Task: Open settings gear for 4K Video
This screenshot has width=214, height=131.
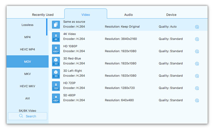Action: point(197,39)
